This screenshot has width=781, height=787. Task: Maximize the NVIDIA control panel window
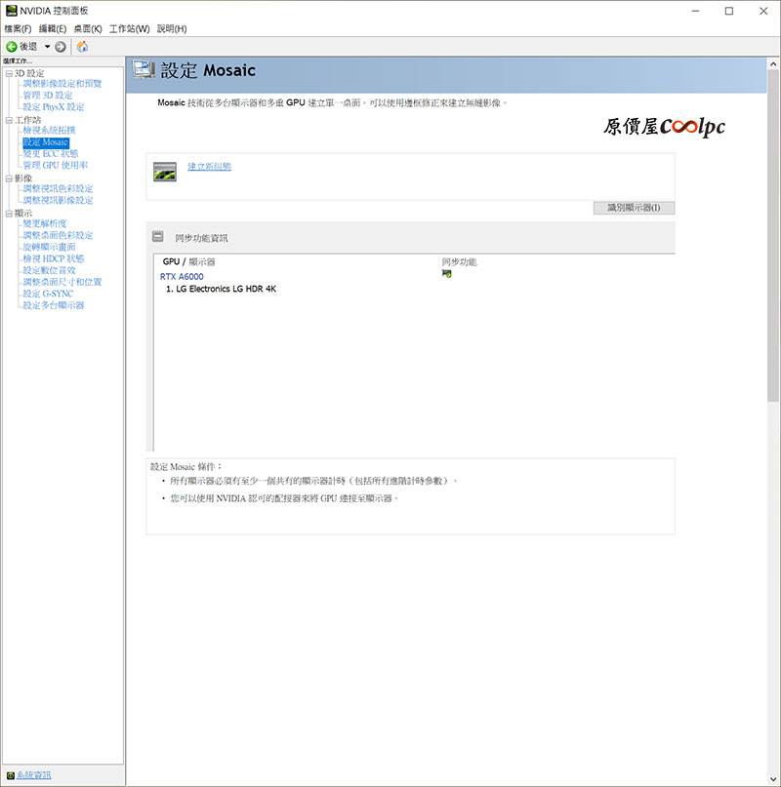pos(729,11)
